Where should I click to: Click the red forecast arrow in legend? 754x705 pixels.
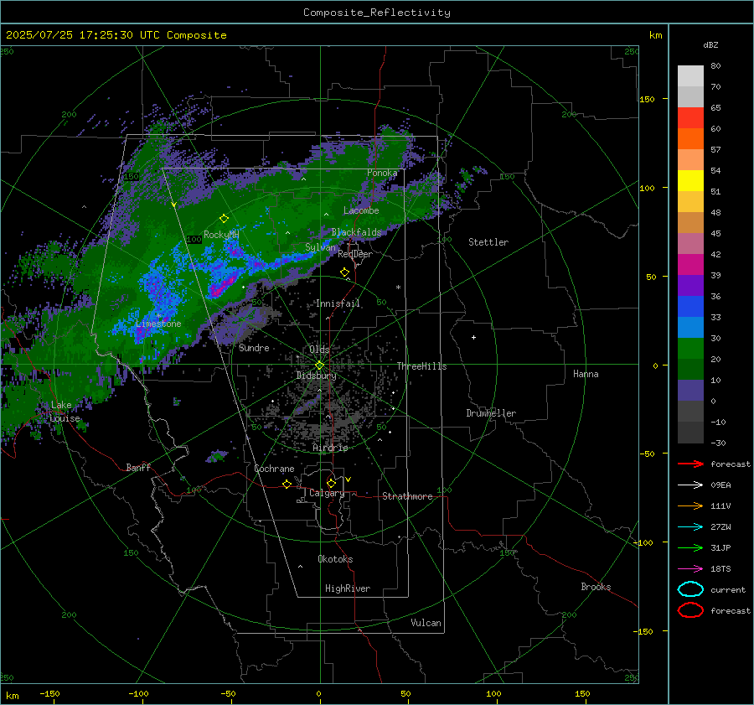click(690, 464)
